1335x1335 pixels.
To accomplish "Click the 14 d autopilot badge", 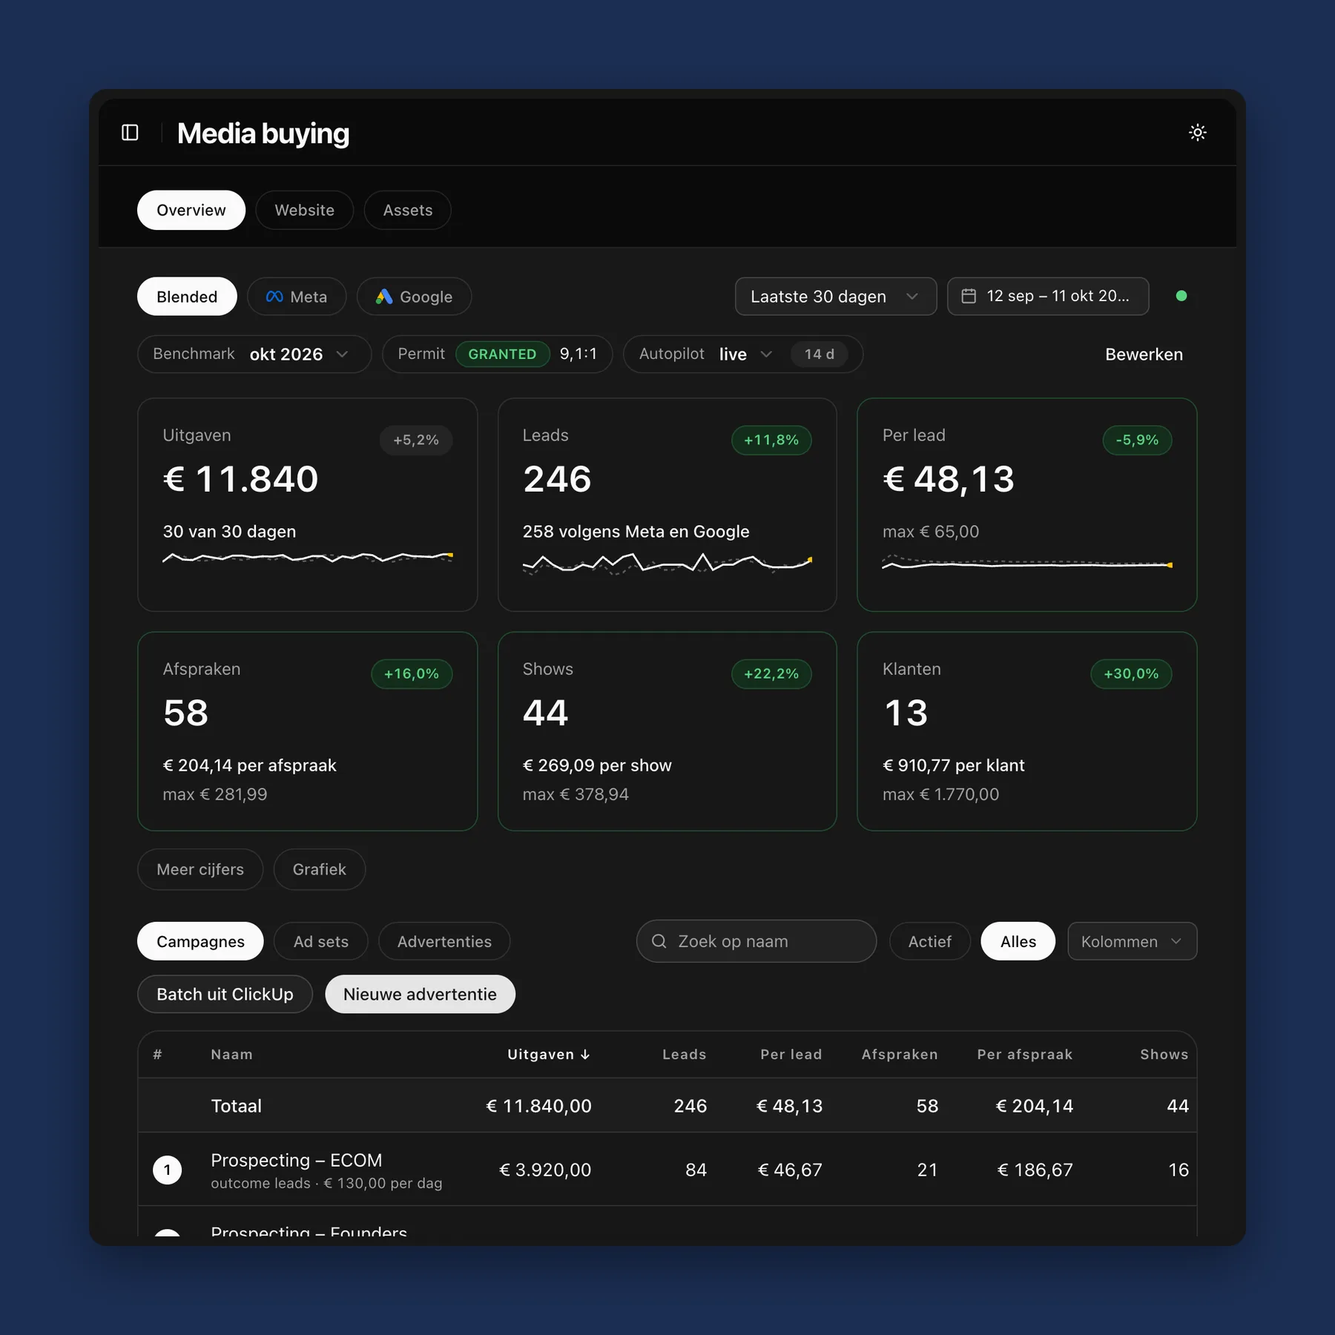I will click(820, 354).
